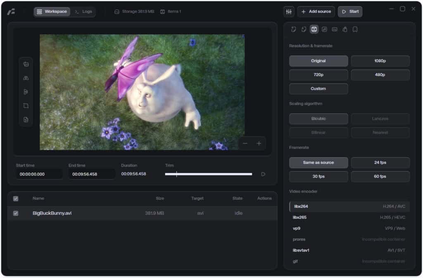Screen dimensions: 423x278
Task: Click the Add source button
Action: [316, 12]
